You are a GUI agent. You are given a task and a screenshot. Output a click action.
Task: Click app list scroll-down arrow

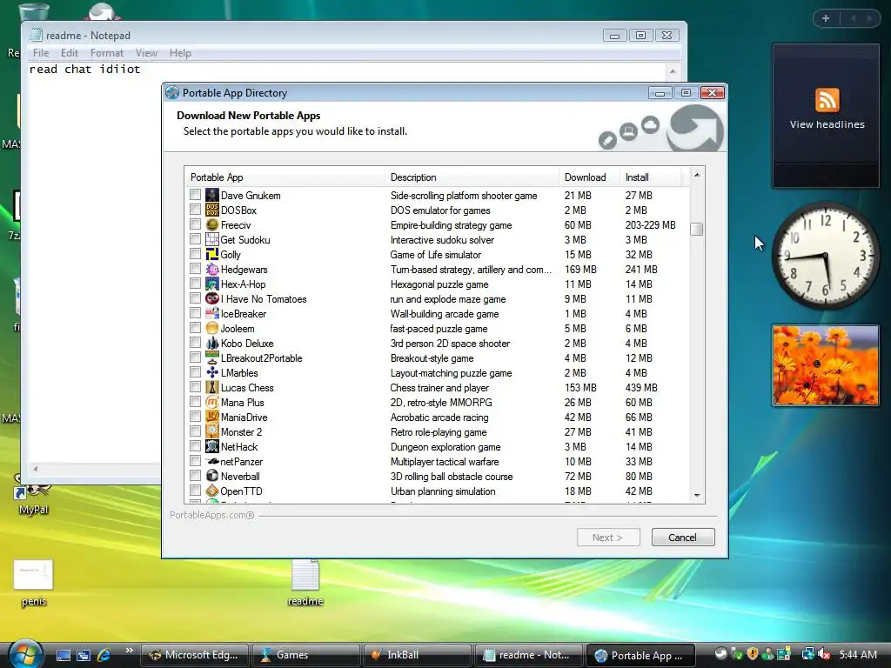tap(697, 496)
